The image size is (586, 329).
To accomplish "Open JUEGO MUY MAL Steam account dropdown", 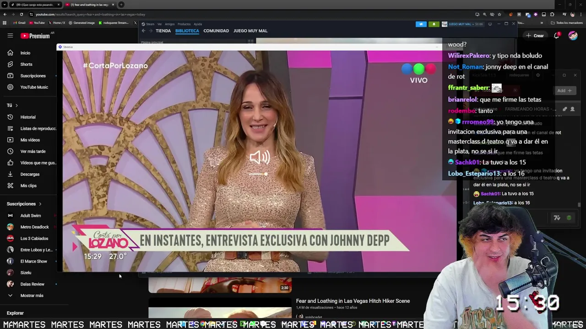I will pyautogui.click(x=462, y=24).
